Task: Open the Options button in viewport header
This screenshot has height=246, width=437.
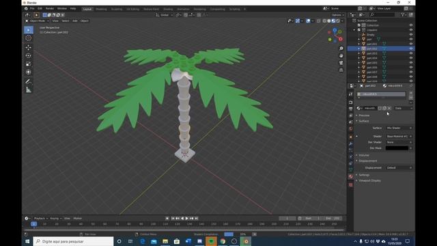Action: [x=337, y=15]
